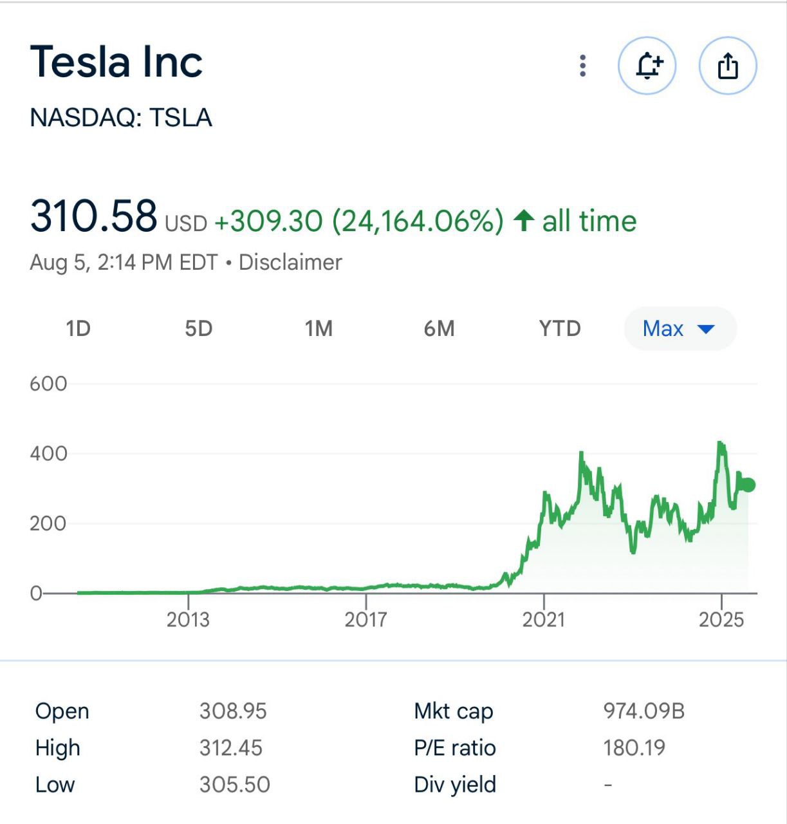Click the 2025 marker on chart axis
The width and height of the screenshot is (787, 824).
pos(721,619)
